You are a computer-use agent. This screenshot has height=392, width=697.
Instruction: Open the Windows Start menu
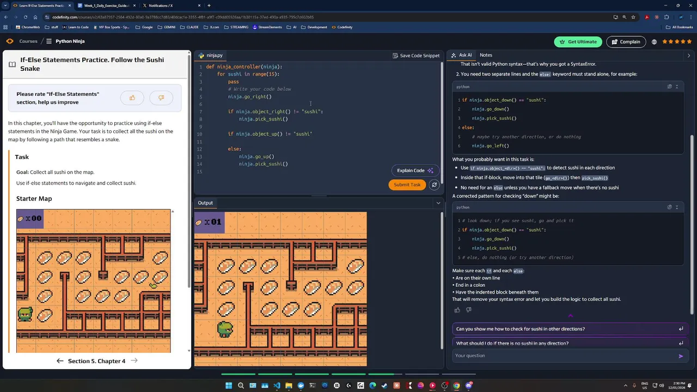pos(229,385)
